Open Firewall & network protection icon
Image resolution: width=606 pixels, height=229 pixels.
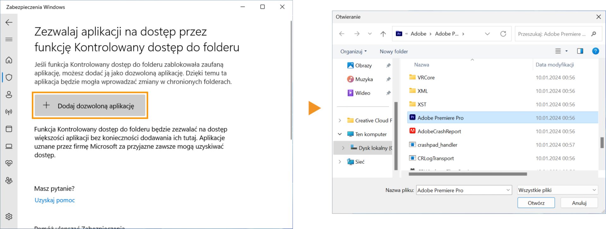tap(9, 112)
